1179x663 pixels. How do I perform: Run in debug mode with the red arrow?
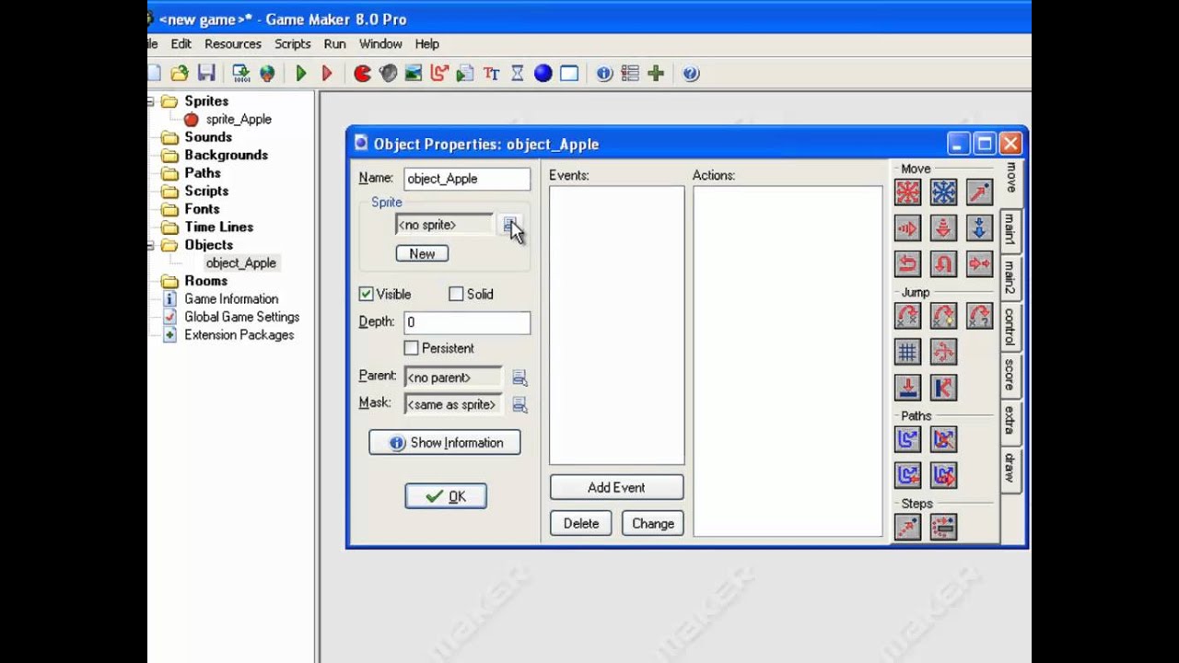(326, 74)
